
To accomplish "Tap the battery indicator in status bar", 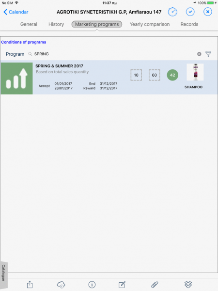I will (212, 3).
